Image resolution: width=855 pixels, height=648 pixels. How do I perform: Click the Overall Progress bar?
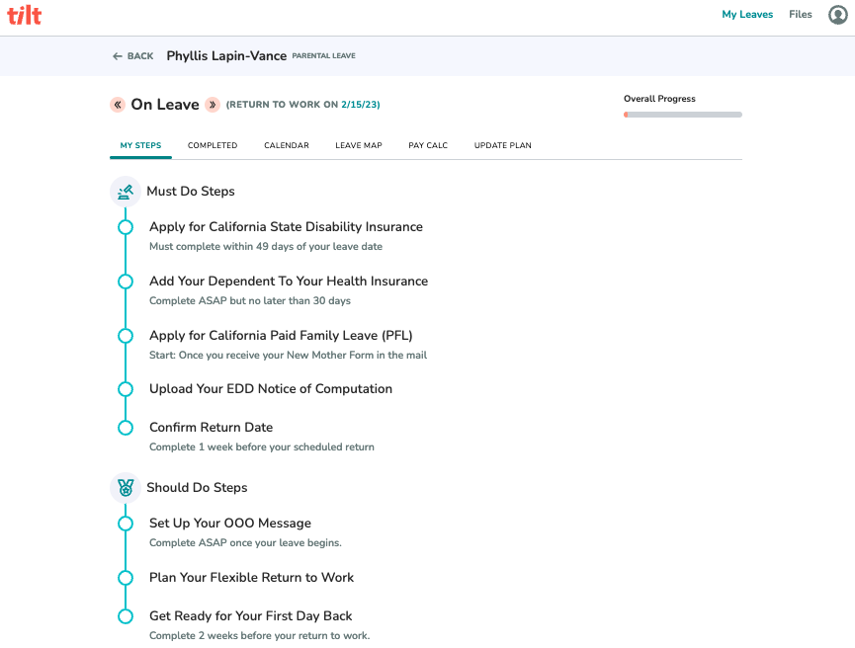pyautogui.click(x=683, y=115)
